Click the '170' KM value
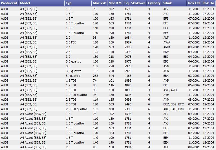Viewport: 216px width, 150px height. tap(111, 52)
